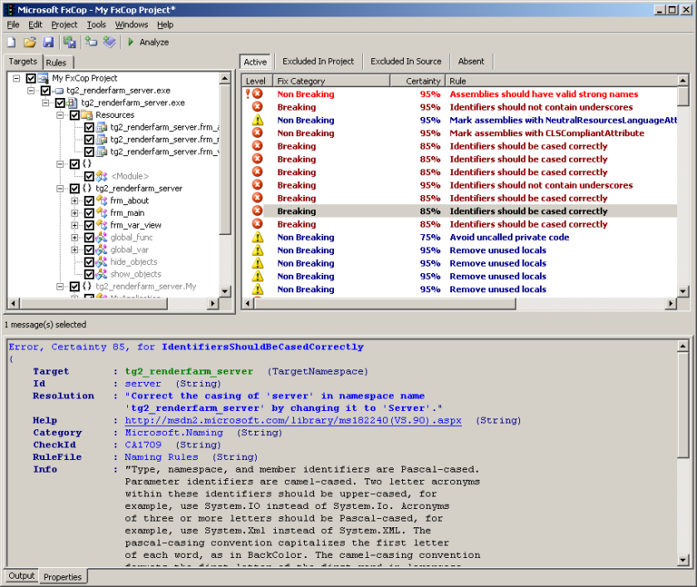Click the Save Project disk icon
The image size is (697, 587).
coord(48,43)
